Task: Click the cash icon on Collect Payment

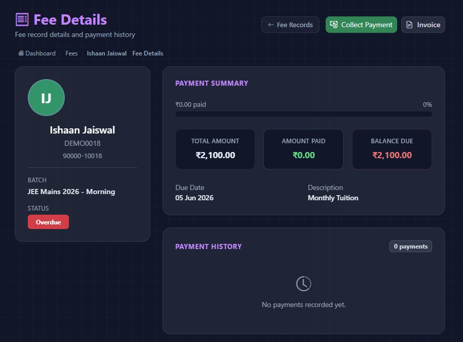Action: click(x=334, y=25)
